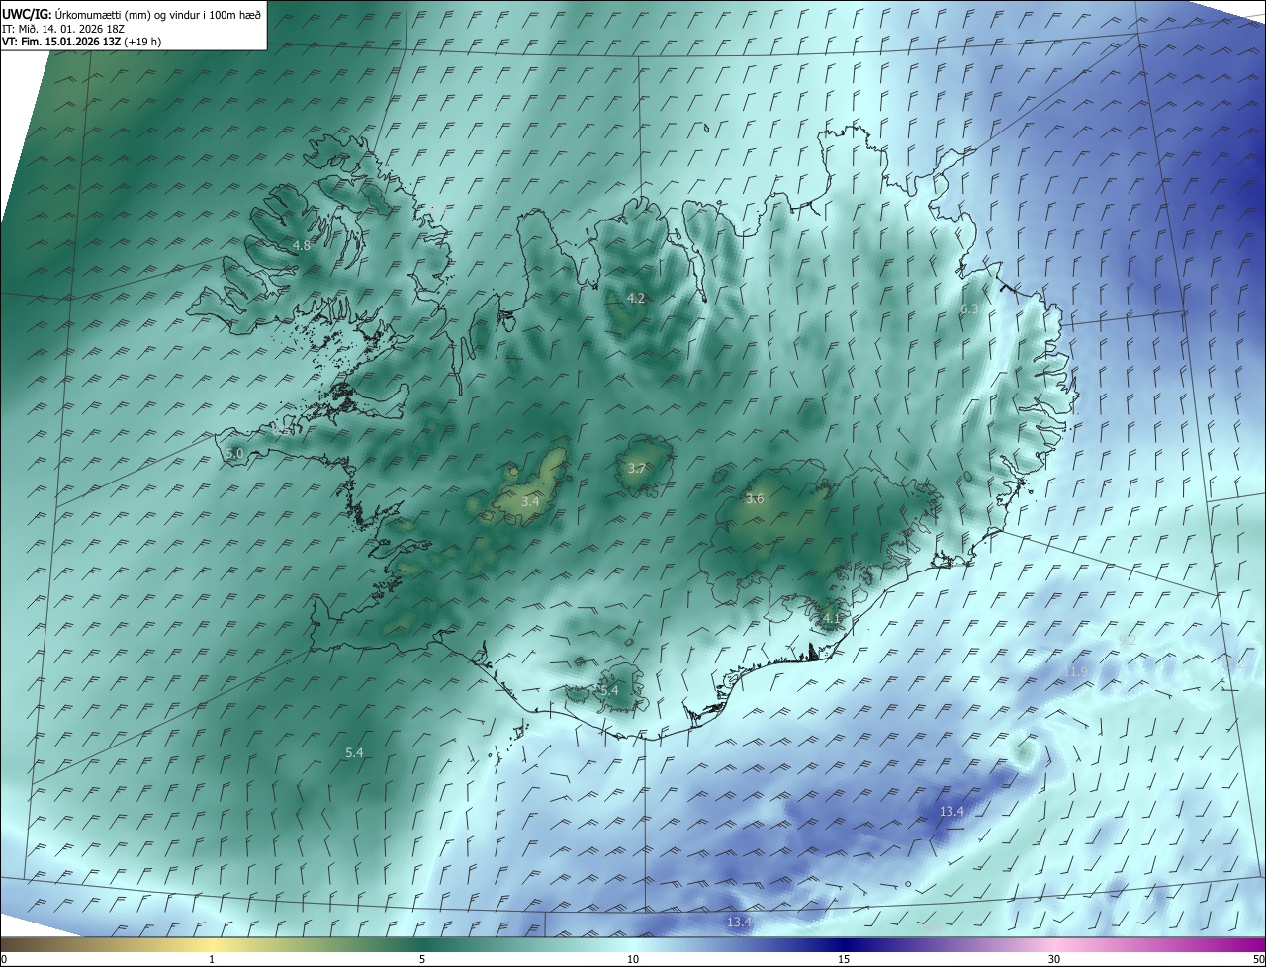1266x967 pixels.
Task: Click the "5.4" value on the south-coast glacier
Action: [x=609, y=690]
